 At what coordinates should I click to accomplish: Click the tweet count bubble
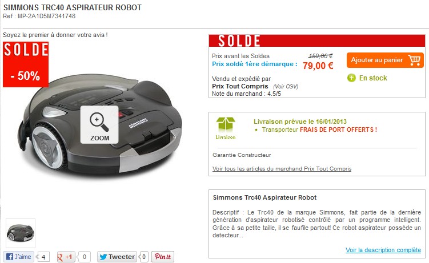143,257
